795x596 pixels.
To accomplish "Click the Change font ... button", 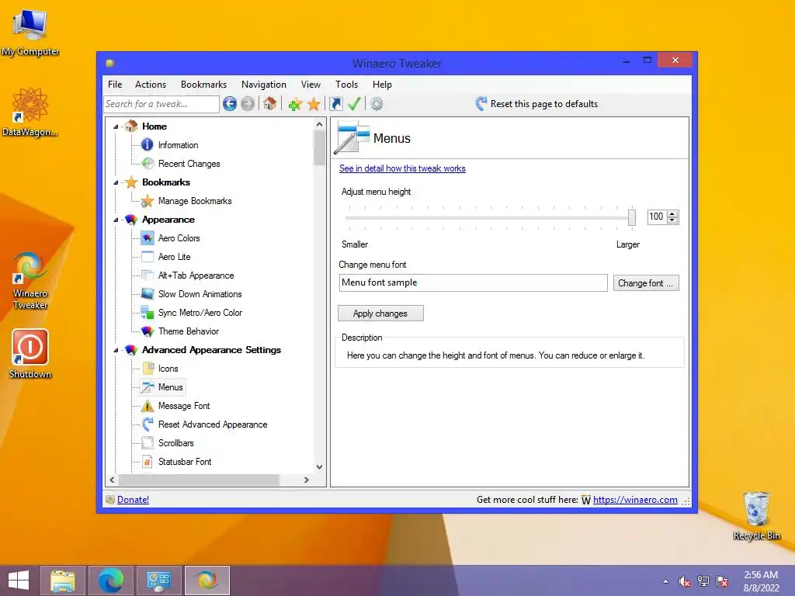I will [x=645, y=283].
